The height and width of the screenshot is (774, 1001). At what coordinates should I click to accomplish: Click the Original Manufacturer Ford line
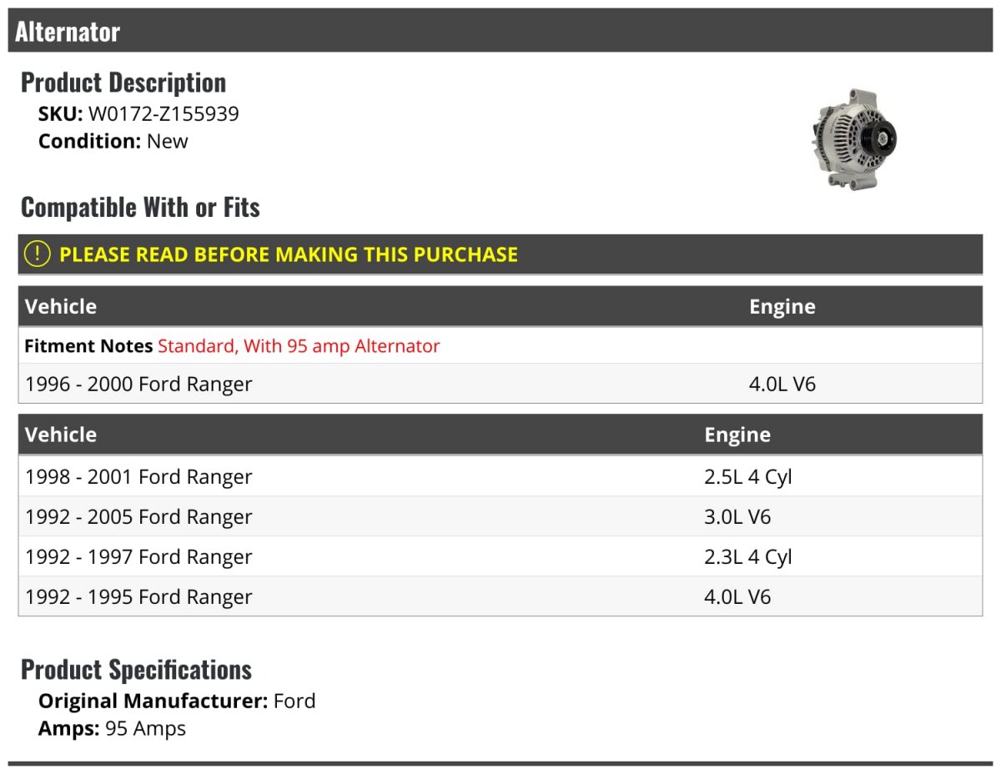(177, 701)
